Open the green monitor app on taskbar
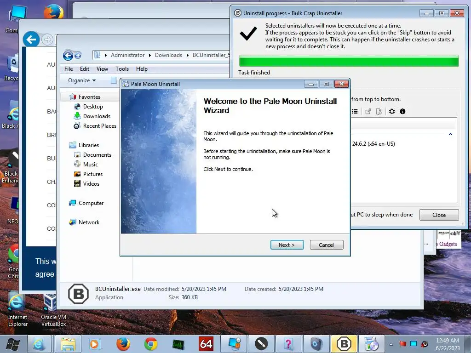 pyautogui.click(x=178, y=344)
